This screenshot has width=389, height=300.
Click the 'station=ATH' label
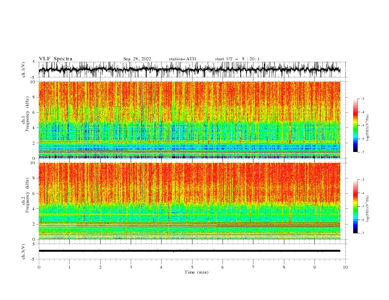(x=182, y=59)
